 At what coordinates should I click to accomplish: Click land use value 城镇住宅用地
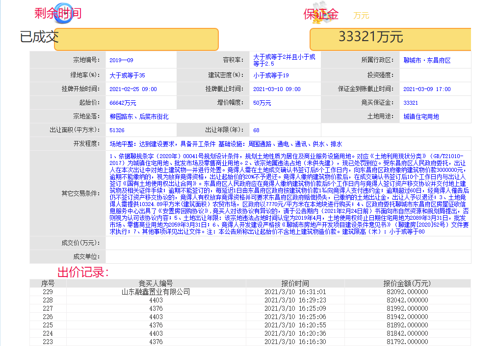(421, 116)
